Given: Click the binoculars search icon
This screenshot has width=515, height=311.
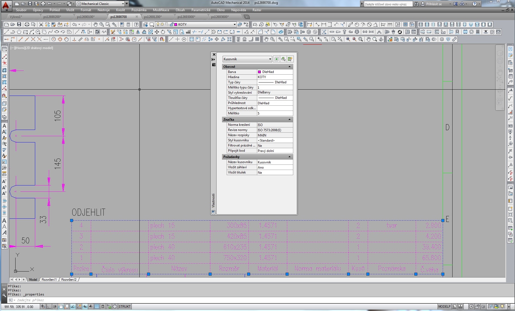Looking at the screenshot, I should pyautogui.click(x=416, y=4).
